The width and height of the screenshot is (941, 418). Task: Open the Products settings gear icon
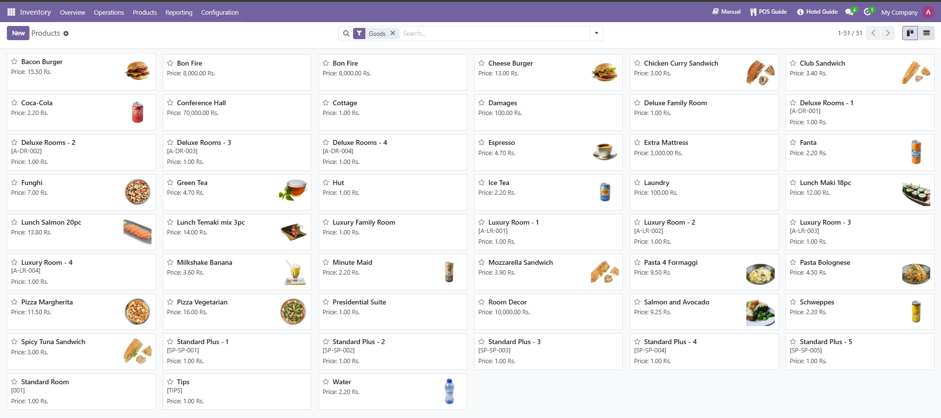66,34
